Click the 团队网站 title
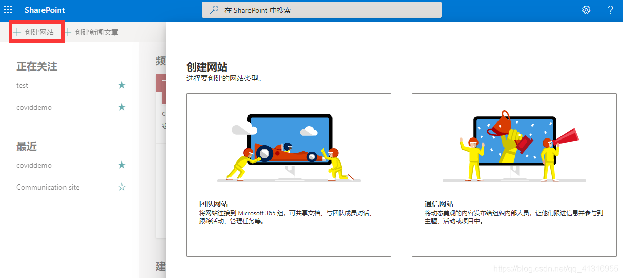623x278 pixels. coord(214,204)
